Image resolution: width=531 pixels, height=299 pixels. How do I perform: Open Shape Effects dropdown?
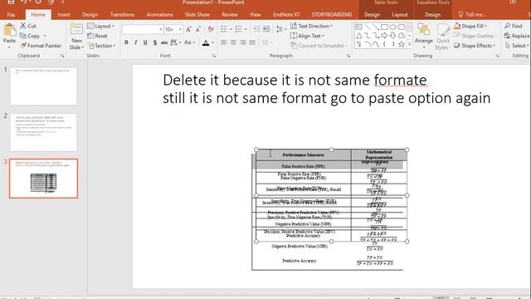pos(474,46)
